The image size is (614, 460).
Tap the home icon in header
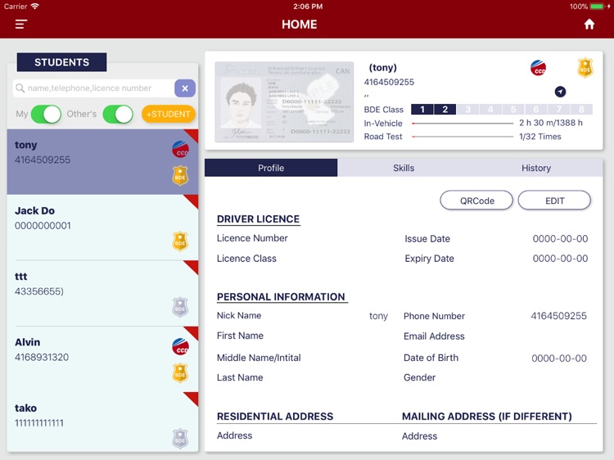pyautogui.click(x=589, y=25)
